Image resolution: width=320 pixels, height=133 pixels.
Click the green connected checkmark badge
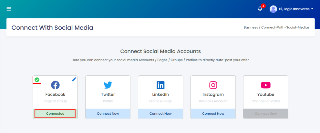click(37, 80)
